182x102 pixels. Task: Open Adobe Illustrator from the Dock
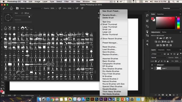92,99
